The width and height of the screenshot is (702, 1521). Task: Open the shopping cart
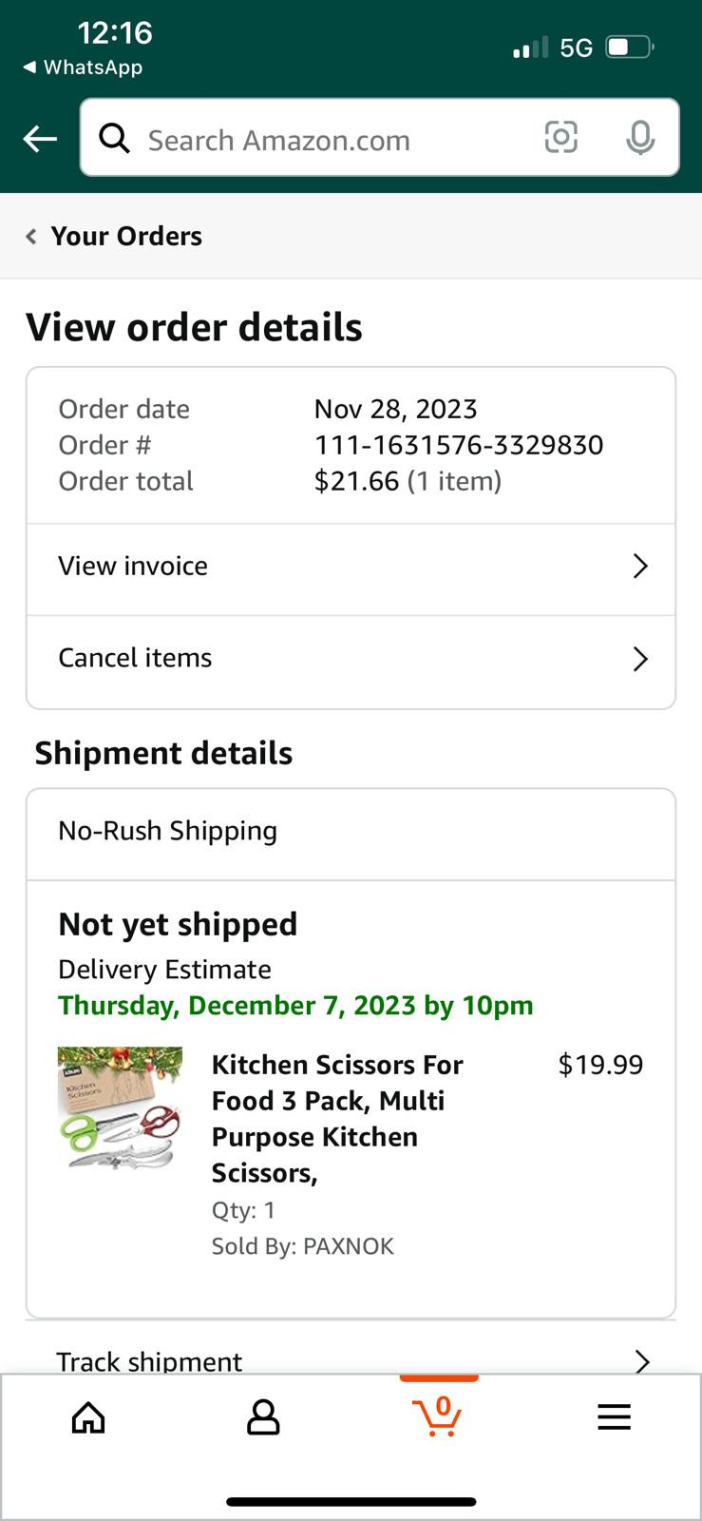tap(438, 1415)
